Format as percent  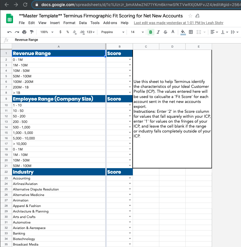point(67,32)
